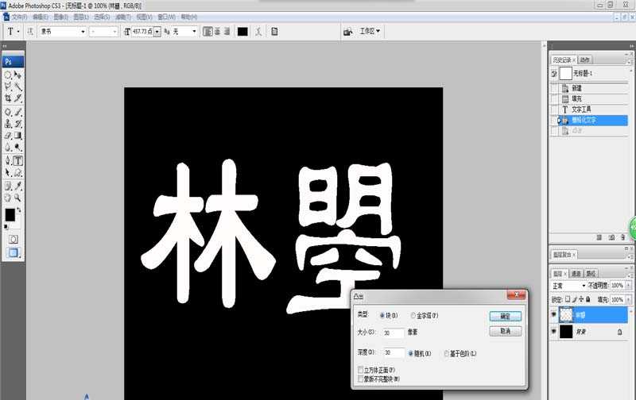Swap foreground and background colors
This screenshot has width=636, height=400.
[18, 210]
